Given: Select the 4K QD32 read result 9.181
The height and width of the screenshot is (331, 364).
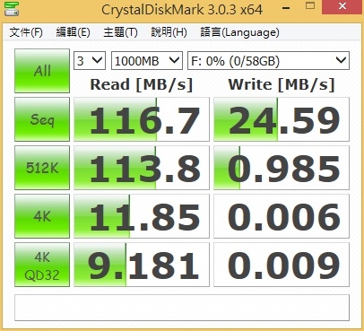Looking at the screenshot, I should click(142, 265).
